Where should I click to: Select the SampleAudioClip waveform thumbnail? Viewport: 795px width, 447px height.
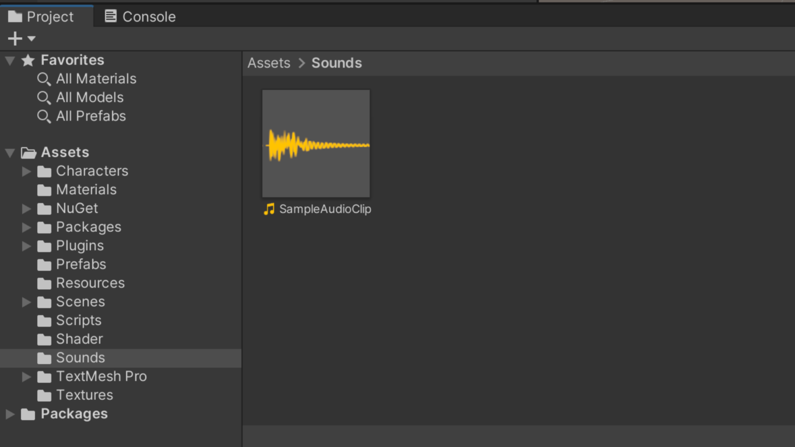tap(316, 143)
